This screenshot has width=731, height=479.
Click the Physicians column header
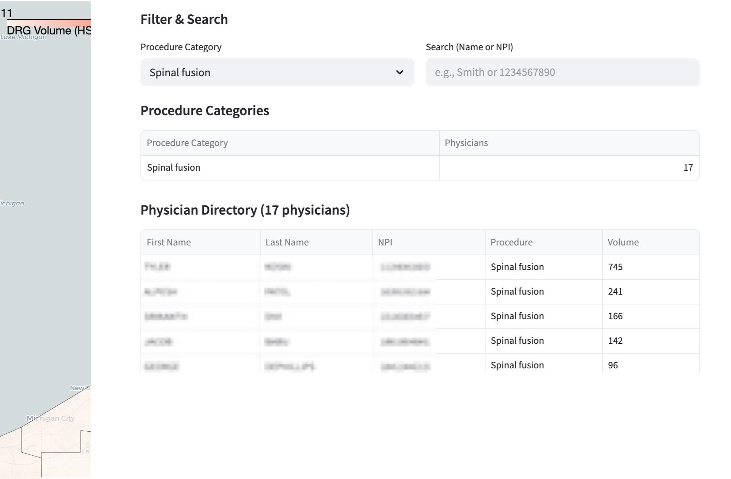click(x=466, y=143)
